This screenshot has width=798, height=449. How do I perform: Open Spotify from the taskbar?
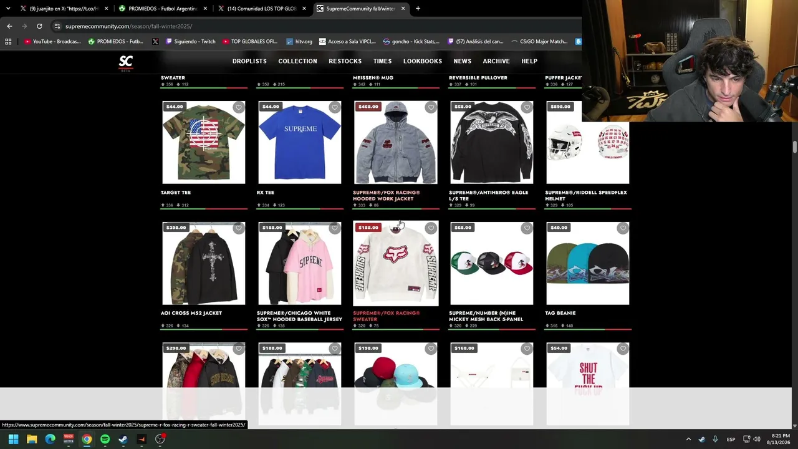point(105,439)
